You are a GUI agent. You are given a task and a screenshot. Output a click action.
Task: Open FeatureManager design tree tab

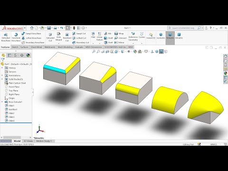point(3,55)
